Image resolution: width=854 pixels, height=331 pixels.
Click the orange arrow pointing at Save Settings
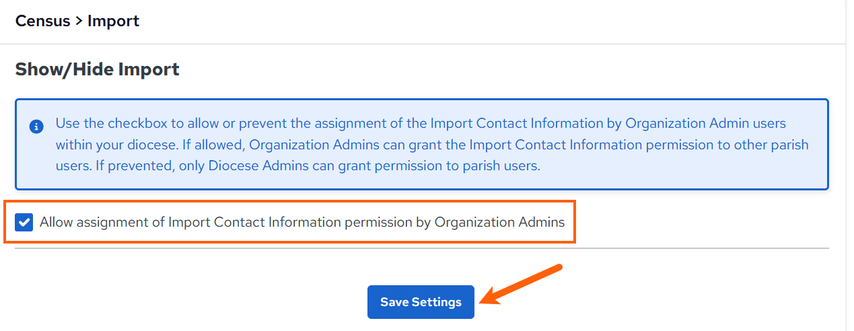pos(522,284)
